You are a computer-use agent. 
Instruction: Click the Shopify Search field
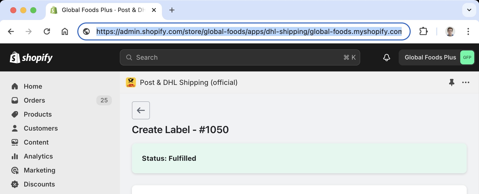pos(239,57)
